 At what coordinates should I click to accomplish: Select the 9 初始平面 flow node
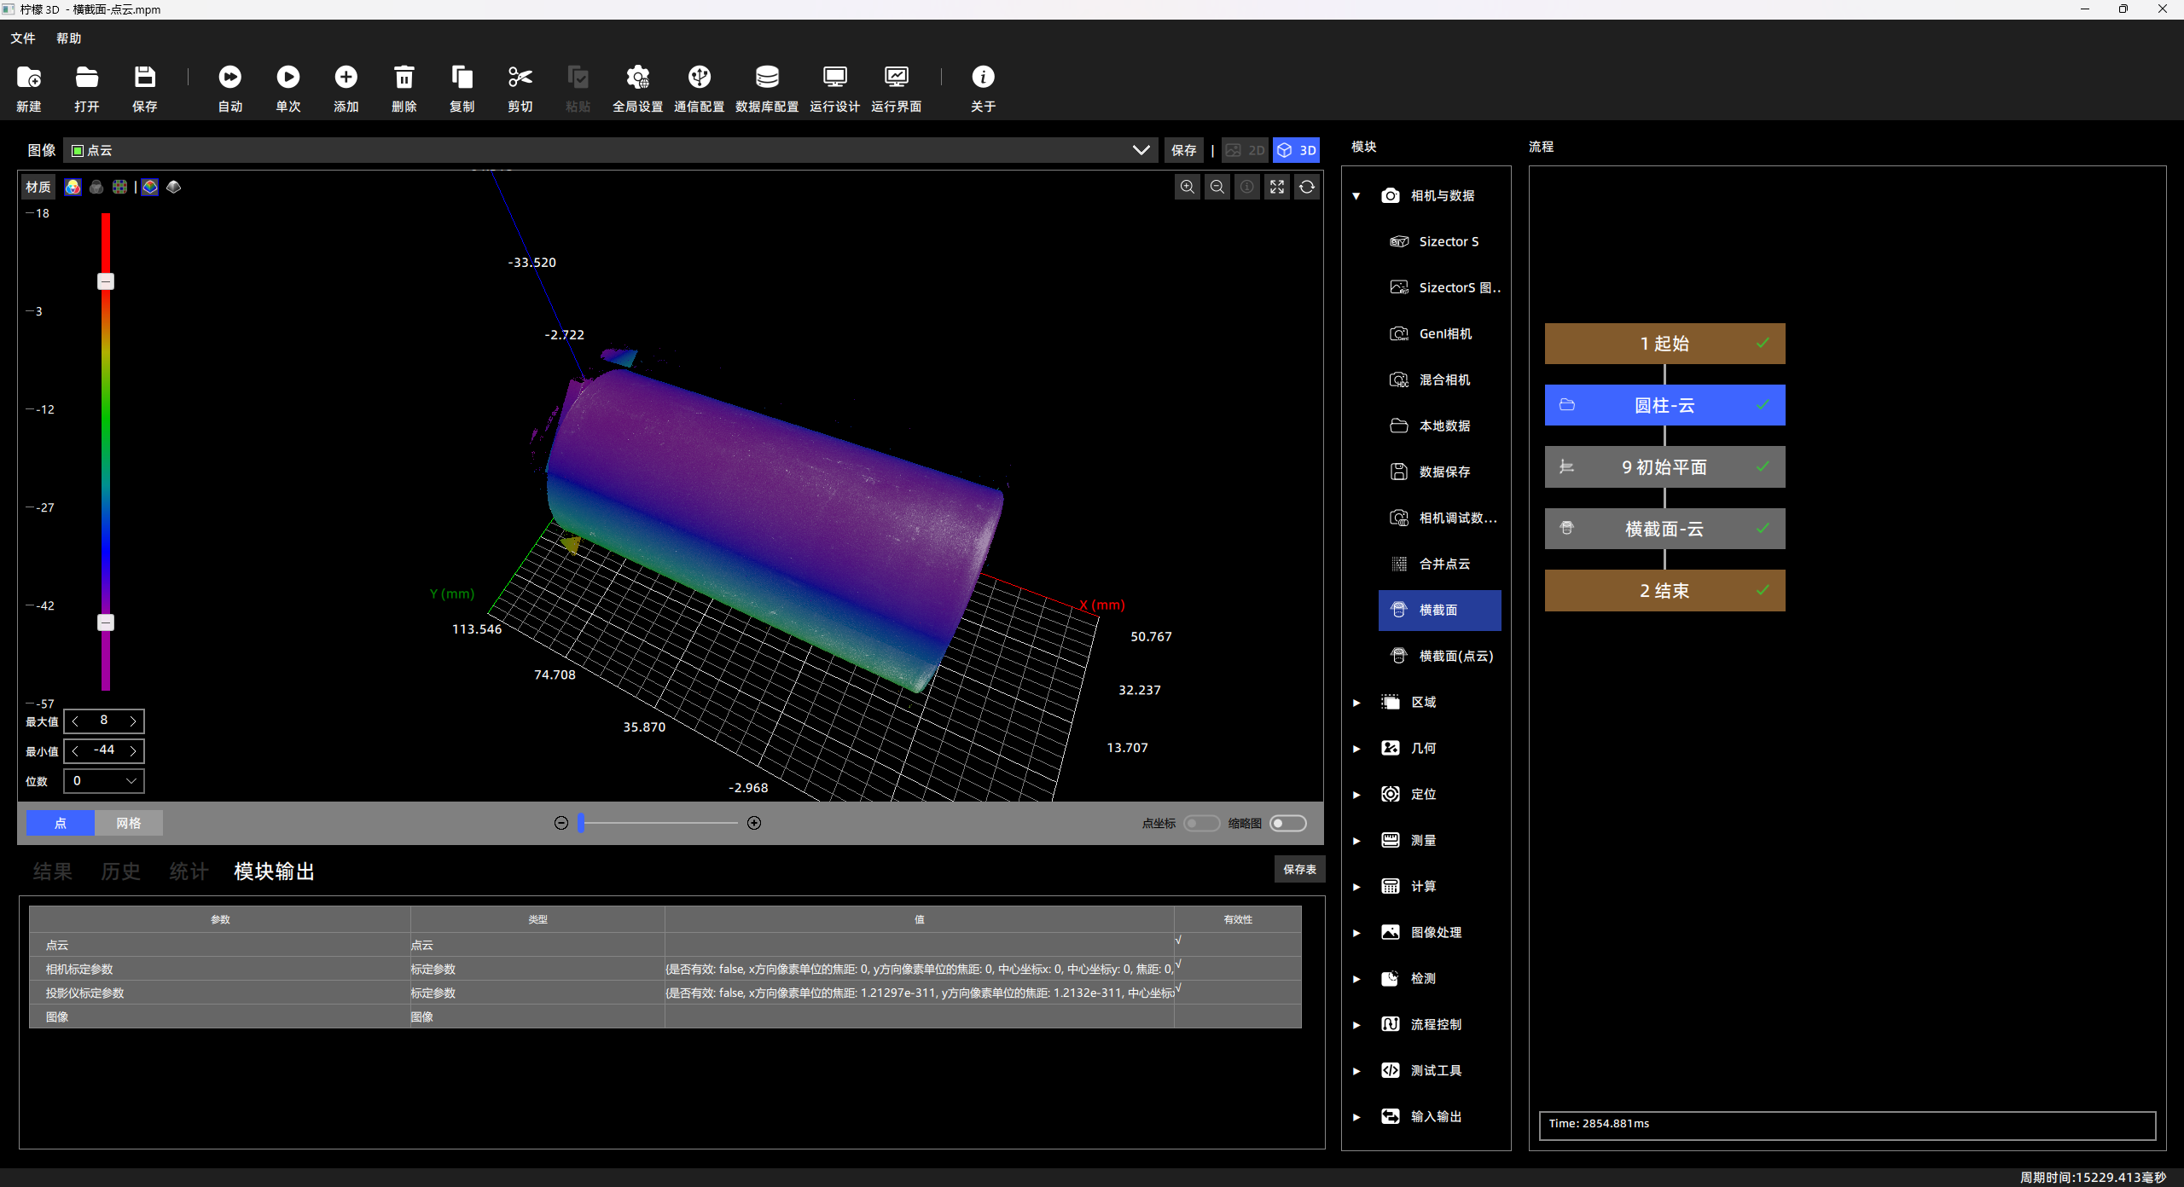click(x=1664, y=467)
